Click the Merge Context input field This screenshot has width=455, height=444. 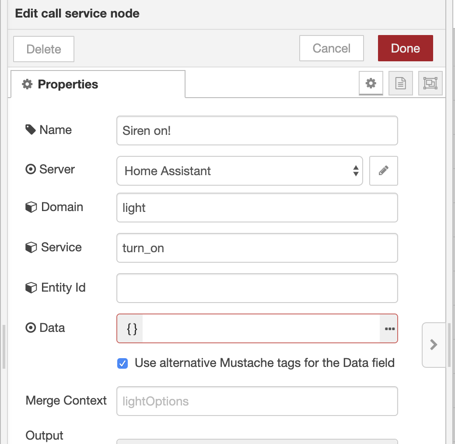[257, 401]
